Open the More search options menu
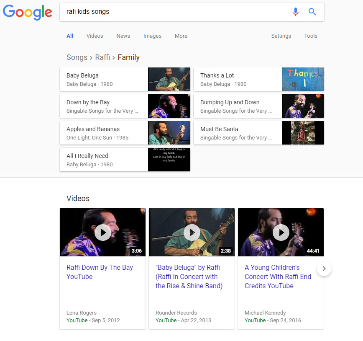 pyautogui.click(x=181, y=36)
